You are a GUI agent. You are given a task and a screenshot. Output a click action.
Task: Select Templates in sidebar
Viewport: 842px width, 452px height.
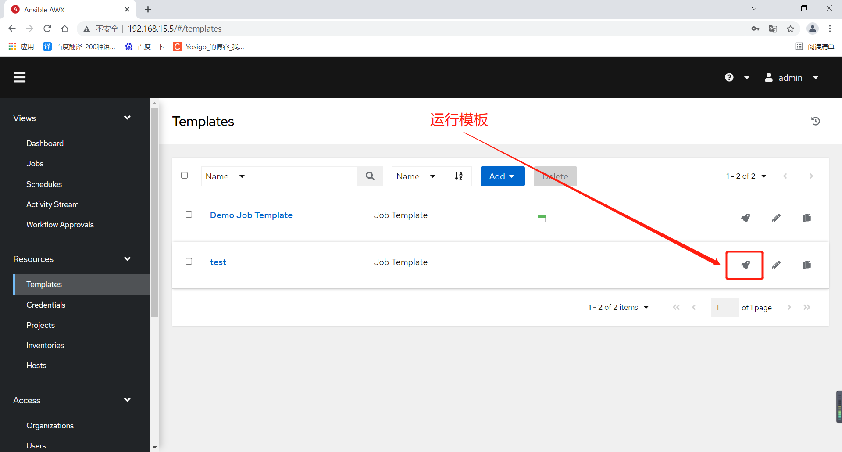point(82,284)
